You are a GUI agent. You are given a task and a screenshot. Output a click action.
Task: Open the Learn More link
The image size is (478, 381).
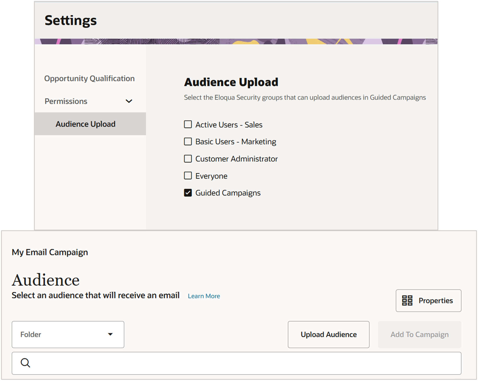coord(204,296)
